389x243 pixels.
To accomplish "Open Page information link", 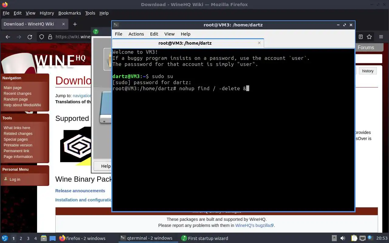I will [18, 156].
